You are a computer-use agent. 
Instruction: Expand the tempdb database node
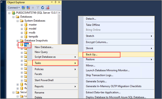pos(22,37)
